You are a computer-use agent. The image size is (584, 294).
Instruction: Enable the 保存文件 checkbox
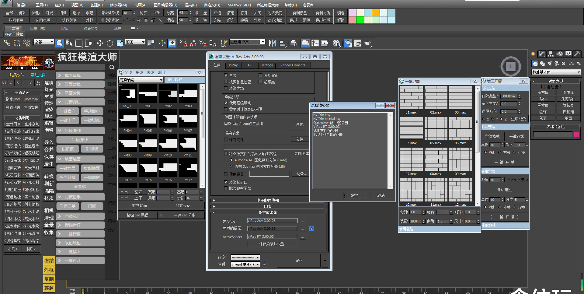click(x=226, y=140)
